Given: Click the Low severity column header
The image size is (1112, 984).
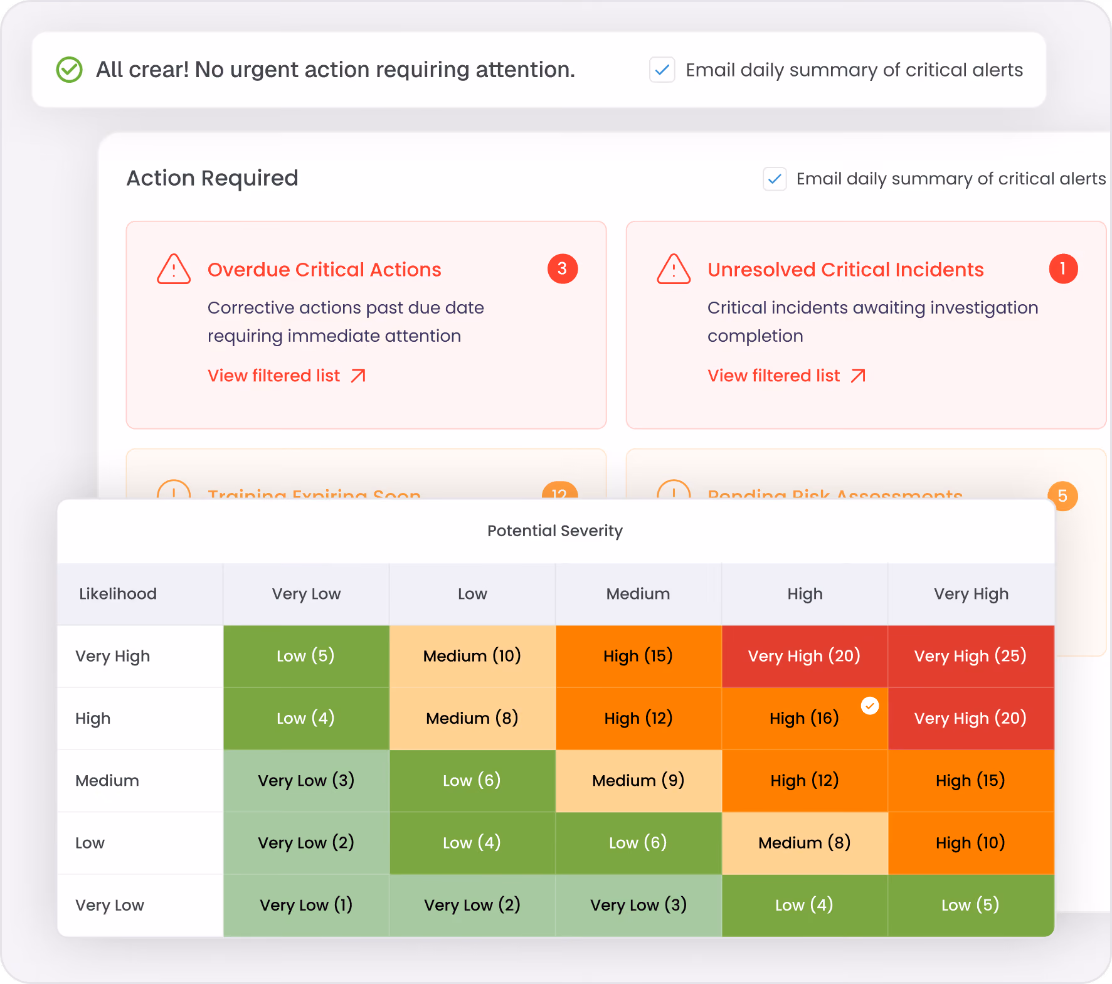Looking at the screenshot, I should pos(472,594).
